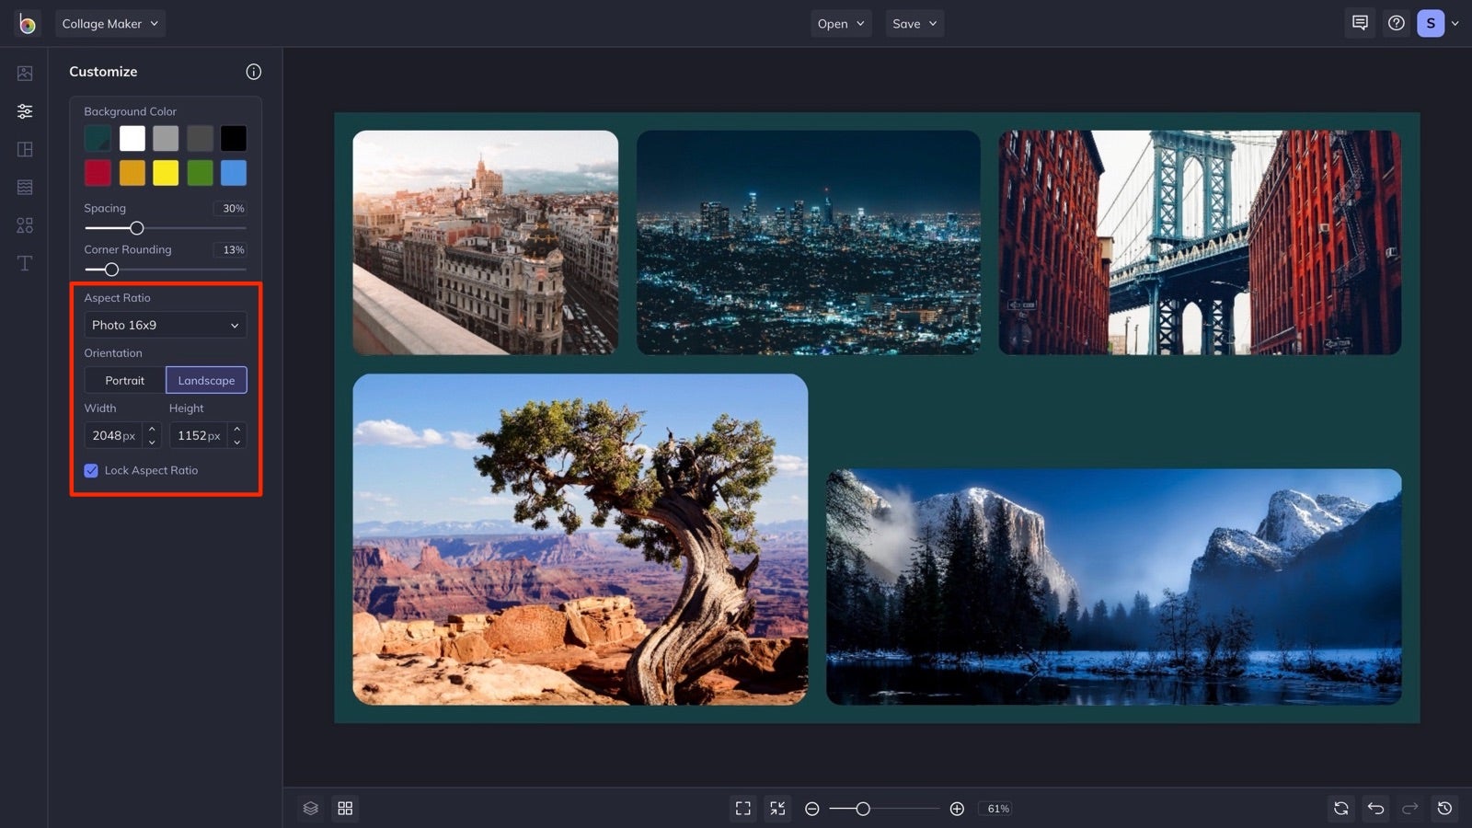
Task: Open the Open menu in top bar
Action: [839, 23]
